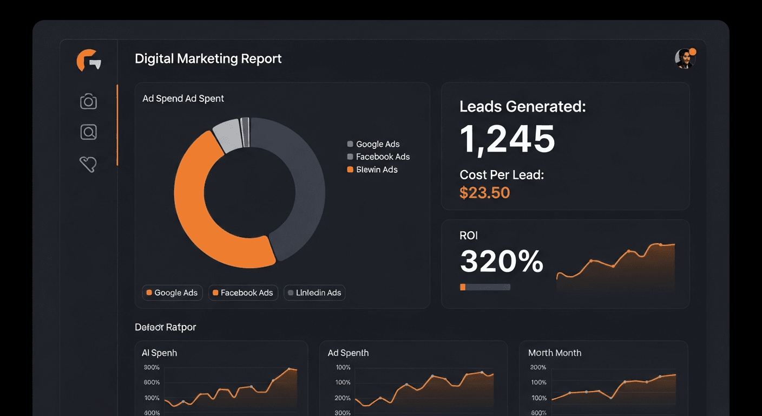Toggle the Google Ads chip below the donut chart
Image resolution: width=762 pixels, height=416 pixels.
172,292
